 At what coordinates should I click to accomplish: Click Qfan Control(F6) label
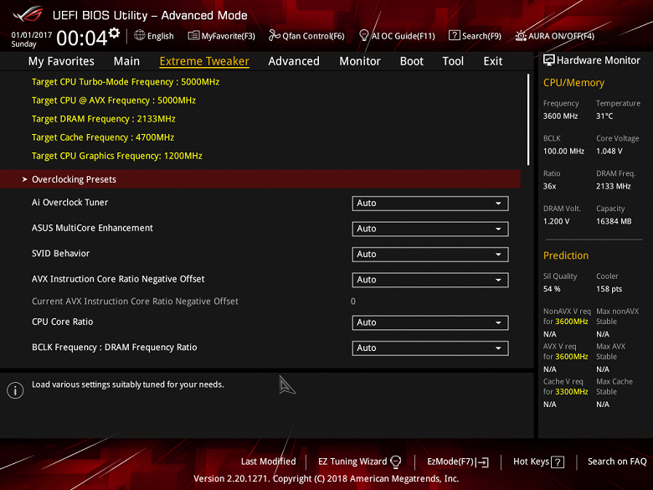(313, 36)
